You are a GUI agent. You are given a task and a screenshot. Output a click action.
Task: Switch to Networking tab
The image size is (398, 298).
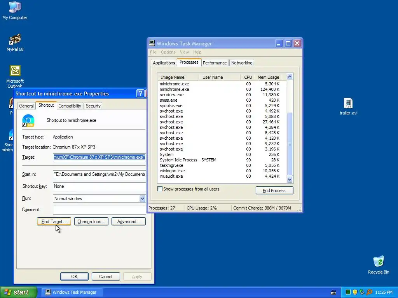click(x=242, y=63)
